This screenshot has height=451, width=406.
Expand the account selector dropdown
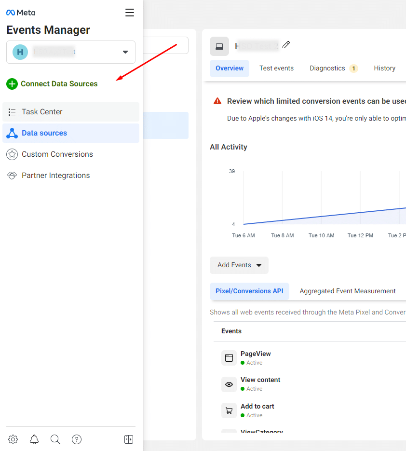point(125,52)
